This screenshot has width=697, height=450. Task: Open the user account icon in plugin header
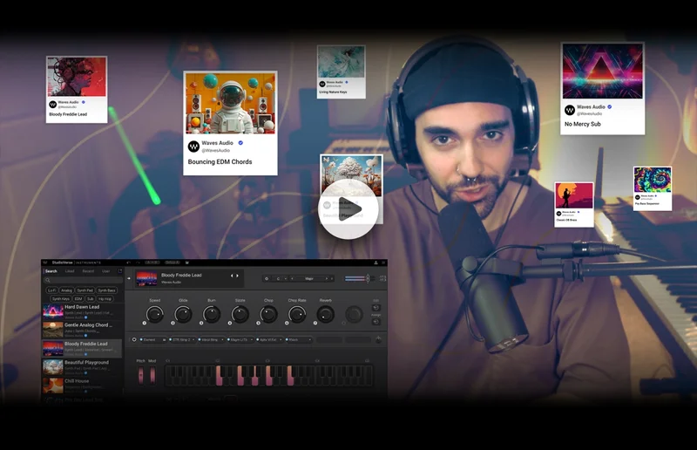point(376,262)
